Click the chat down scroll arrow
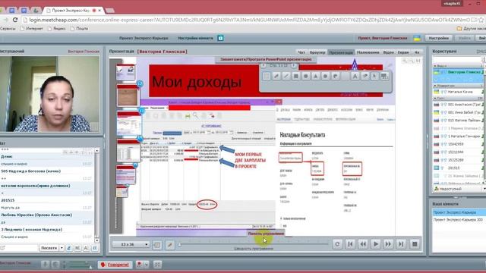 (97, 240)
